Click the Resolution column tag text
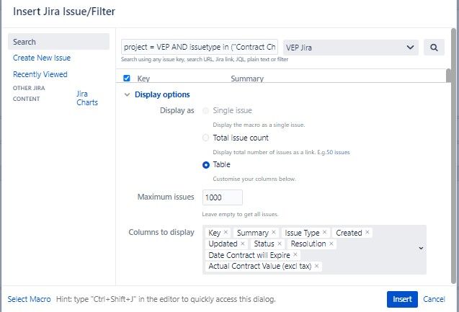This screenshot has height=312, width=459. click(x=308, y=244)
